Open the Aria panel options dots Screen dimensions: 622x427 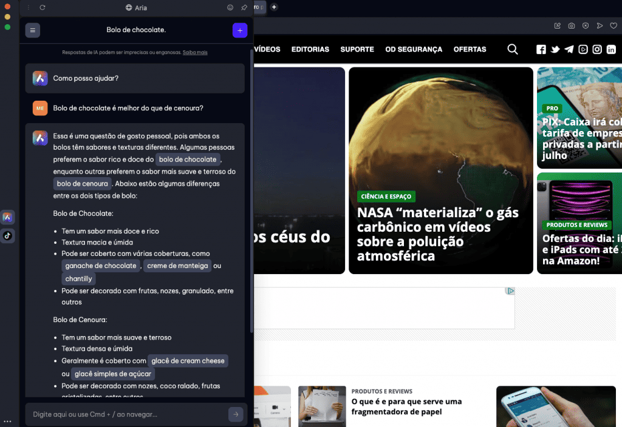[29, 7]
